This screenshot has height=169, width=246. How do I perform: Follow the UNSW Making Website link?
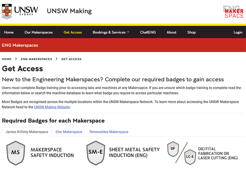[52, 107]
